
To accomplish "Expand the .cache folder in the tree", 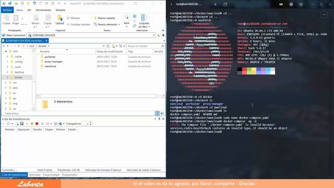I will (7, 56).
